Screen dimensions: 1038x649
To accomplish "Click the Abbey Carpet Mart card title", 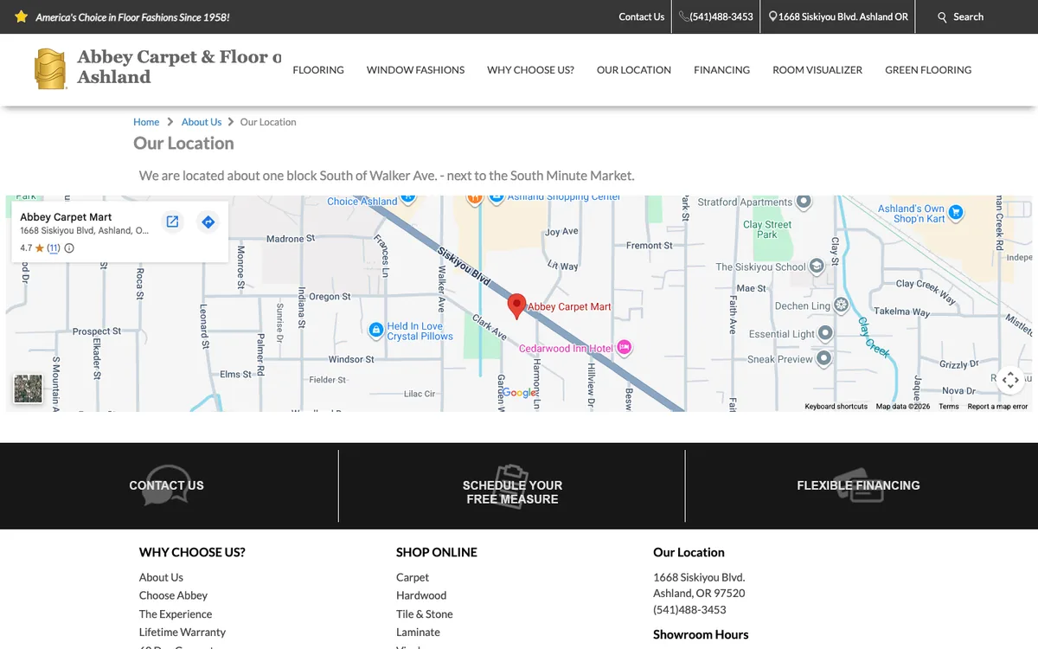I will 66,217.
